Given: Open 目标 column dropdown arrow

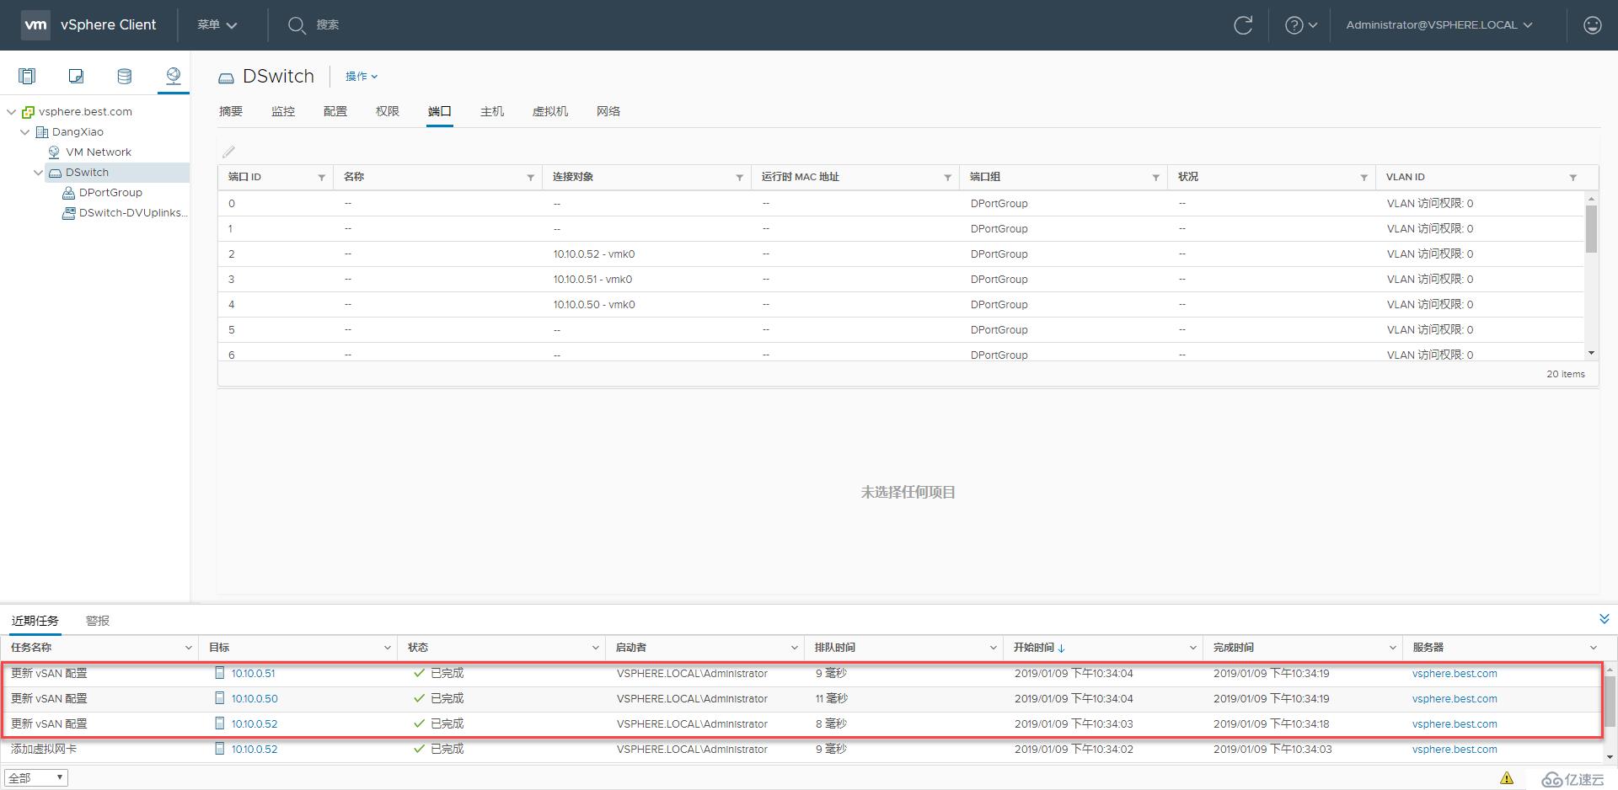Looking at the screenshot, I should (387, 648).
